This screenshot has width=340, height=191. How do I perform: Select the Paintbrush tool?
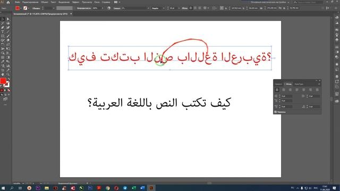tap(8, 36)
